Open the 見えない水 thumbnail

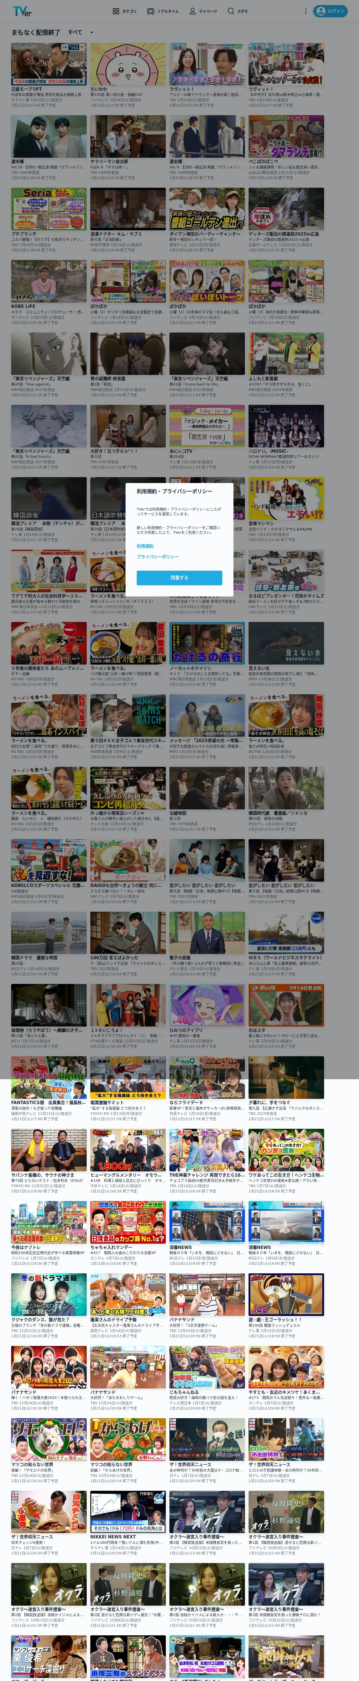click(x=286, y=644)
